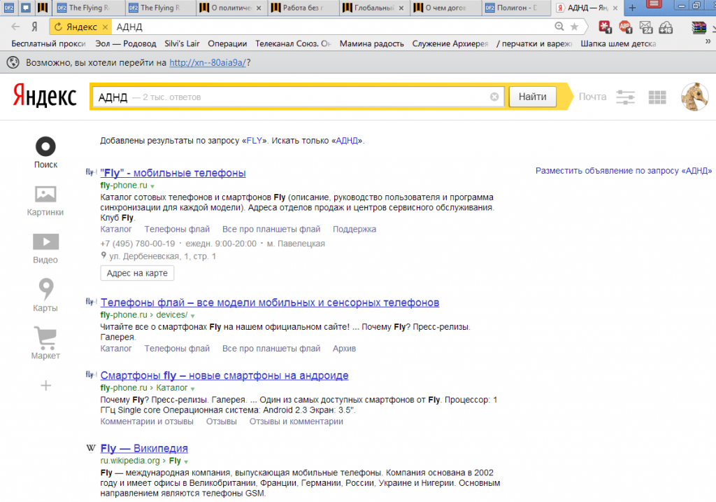716x502 pixels.
Task: Click the Адрес на карте button
Action: pos(137,273)
